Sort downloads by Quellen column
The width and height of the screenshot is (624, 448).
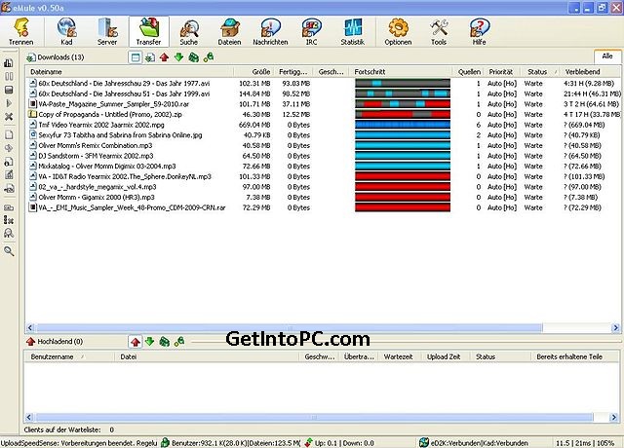(x=469, y=72)
